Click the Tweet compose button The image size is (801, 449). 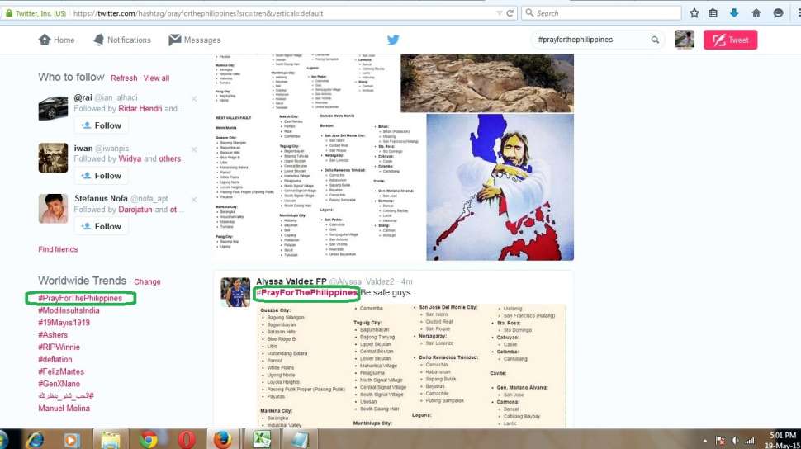pyautogui.click(x=730, y=40)
